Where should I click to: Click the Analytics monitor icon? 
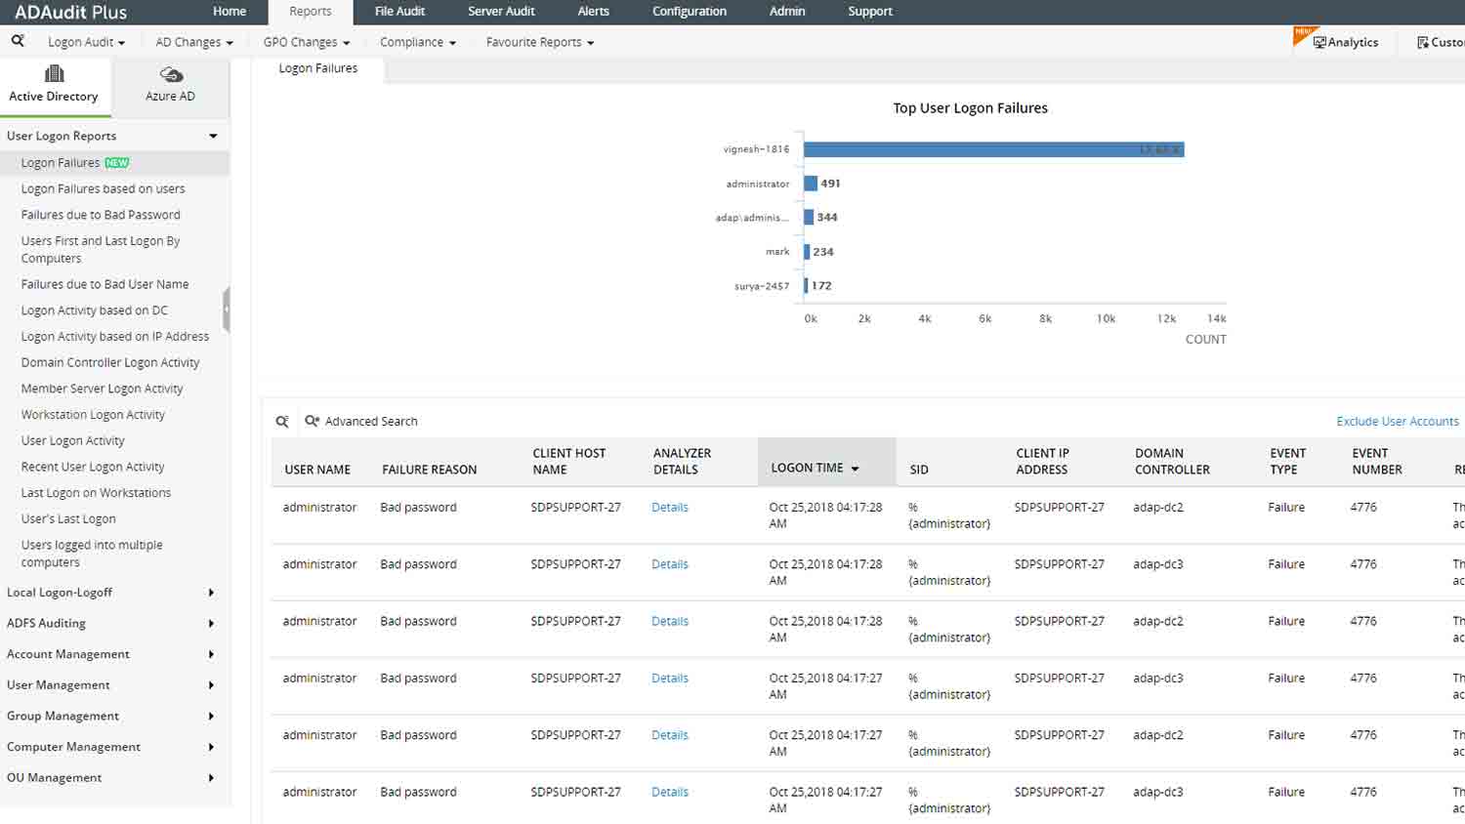[1319, 43]
